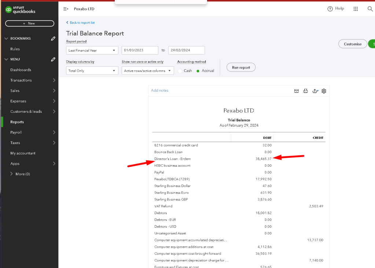Open My accountant in sidebar
375x268 pixels.
pos(23,153)
